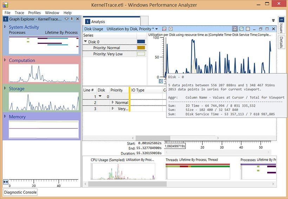Expand the Memory group

(5, 116)
